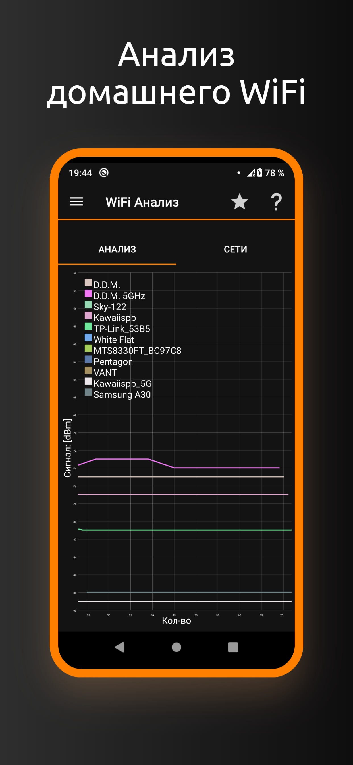Tap Android home navigation button
Viewport: 353px width, 765px height.
[176, 647]
